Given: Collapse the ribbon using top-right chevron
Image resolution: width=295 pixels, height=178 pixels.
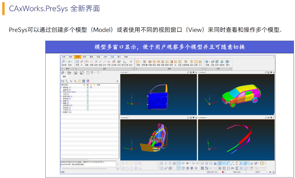Looking at the screenshot, I should point(274,57).
